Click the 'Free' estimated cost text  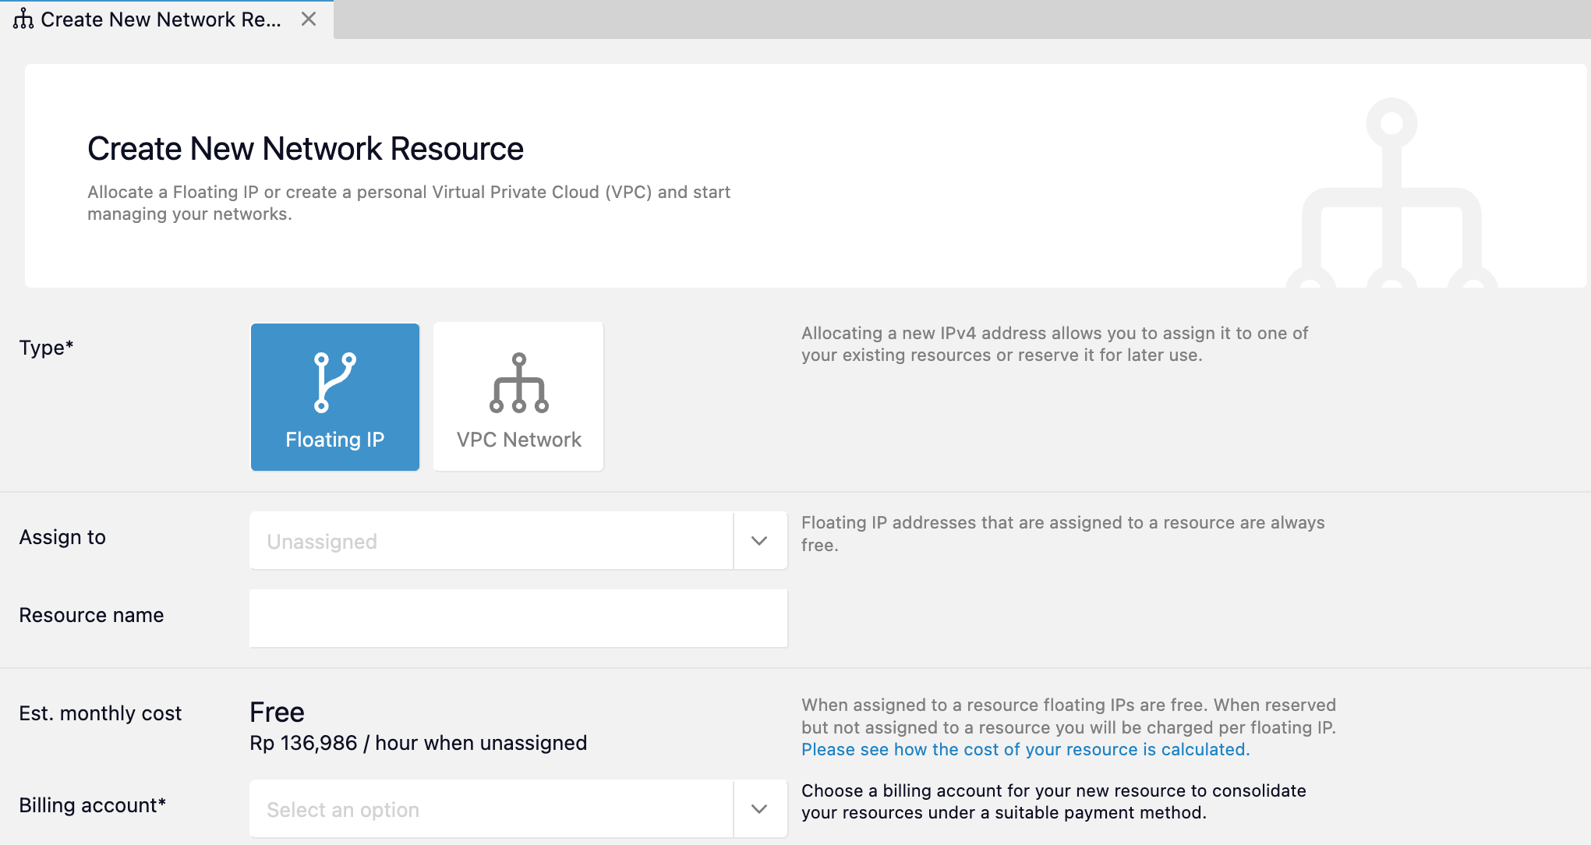point(277,712)
